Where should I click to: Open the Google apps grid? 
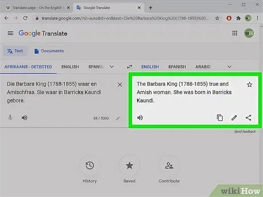pos(235,33)
